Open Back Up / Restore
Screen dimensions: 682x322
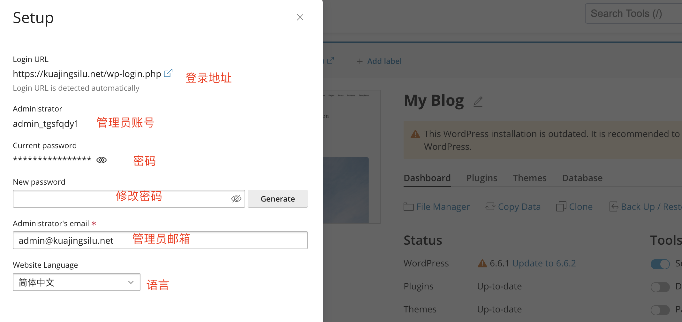tap(651, 207)
